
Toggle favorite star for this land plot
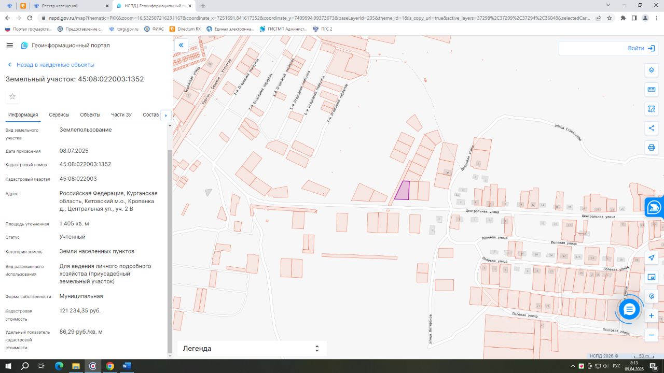pos(12,96)
